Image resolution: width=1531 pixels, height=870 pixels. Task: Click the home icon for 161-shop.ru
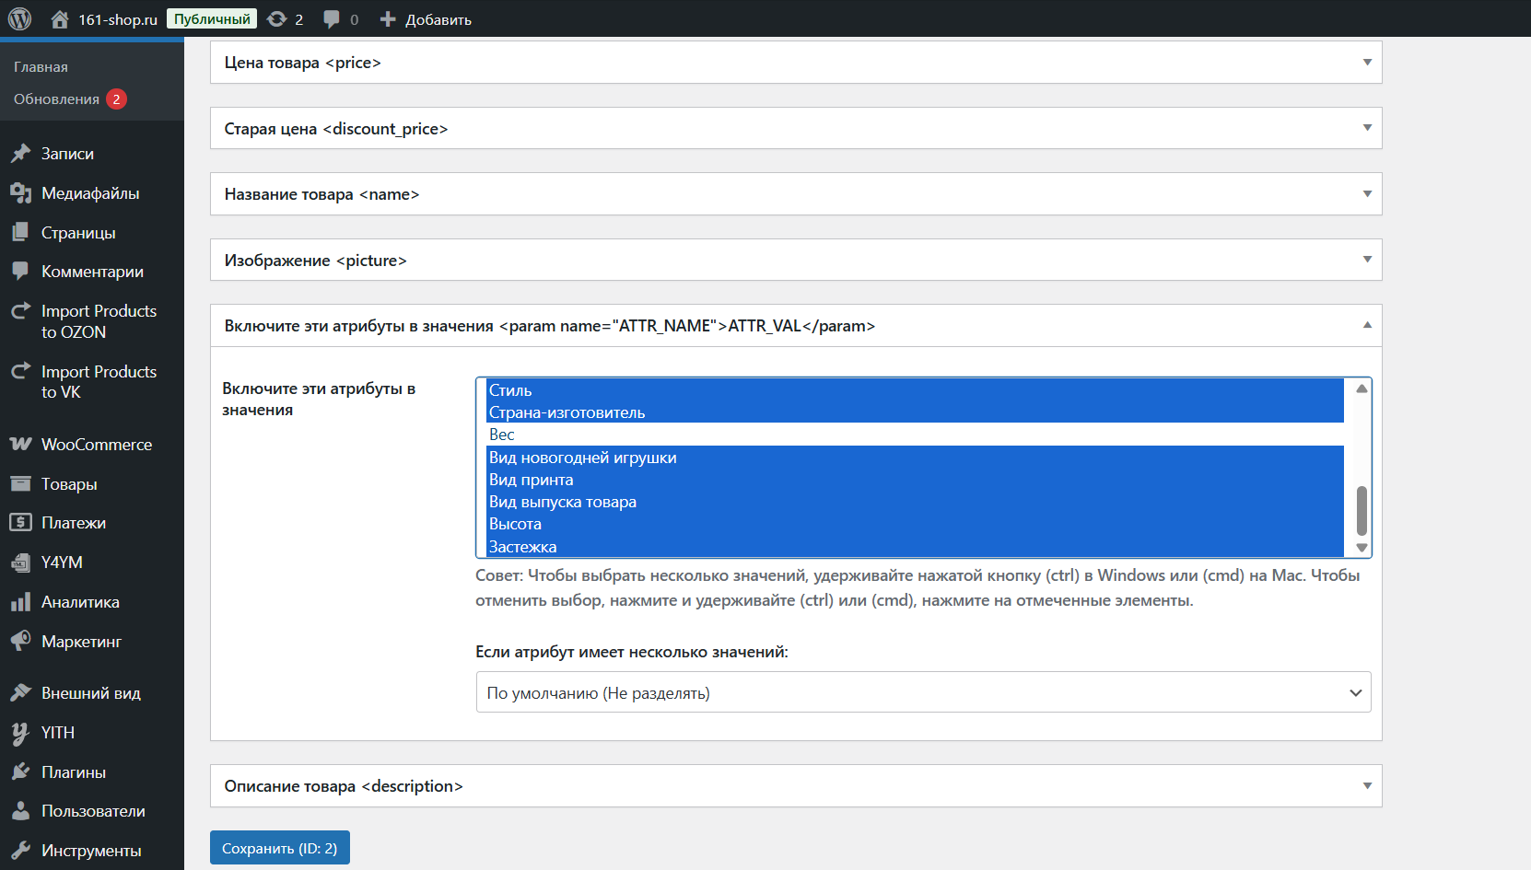[x=60, y=19]
